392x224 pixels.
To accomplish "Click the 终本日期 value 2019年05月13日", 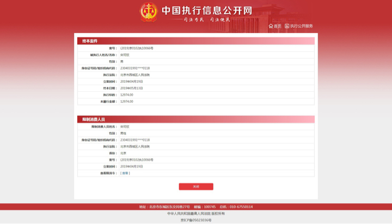I will [132, 88].
